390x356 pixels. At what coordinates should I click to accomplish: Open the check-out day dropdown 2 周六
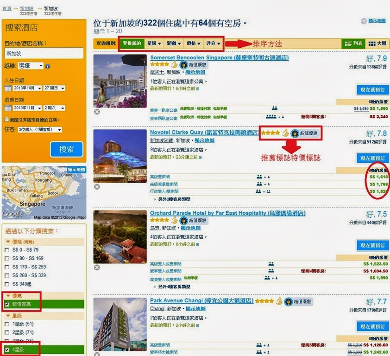tap(54, 108)
